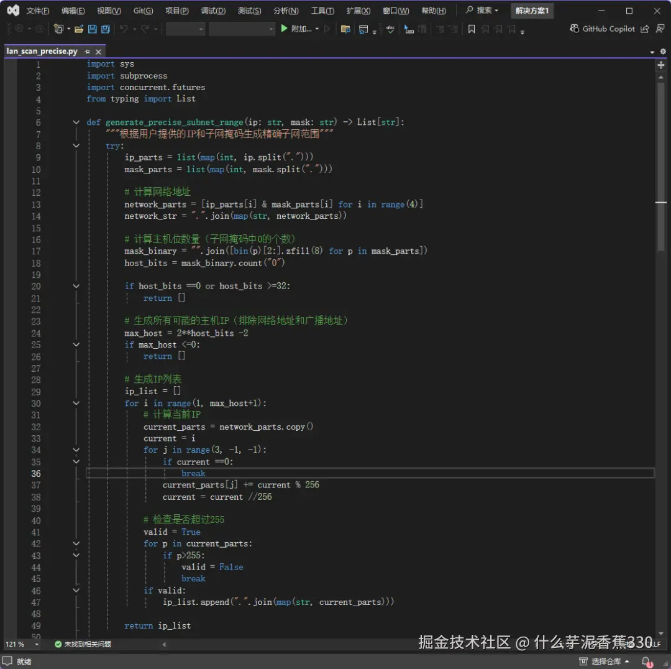
Task: Open the 121 % zoom level dropdown
Action: point(37,644)
